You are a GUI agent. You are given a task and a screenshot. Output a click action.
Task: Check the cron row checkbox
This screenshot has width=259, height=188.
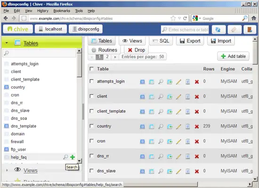click(91, 141)
